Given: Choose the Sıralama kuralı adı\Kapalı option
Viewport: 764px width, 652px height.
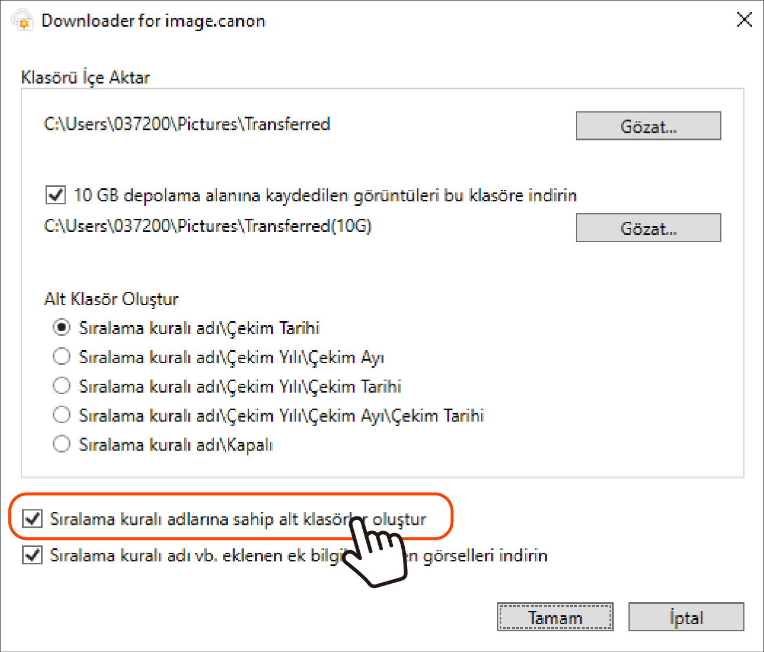Looking at the screenshot, I should [62, 444].
